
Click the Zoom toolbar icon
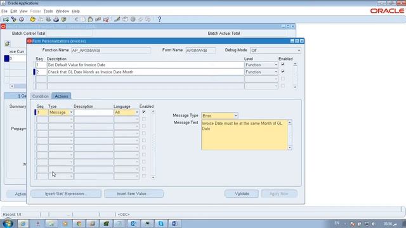[125, 20]
